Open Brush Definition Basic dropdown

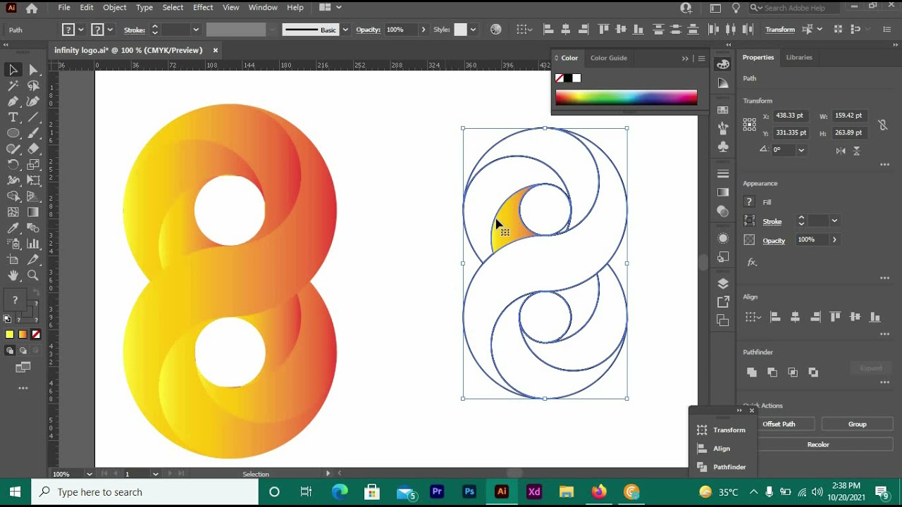click(x=345, y=30)
